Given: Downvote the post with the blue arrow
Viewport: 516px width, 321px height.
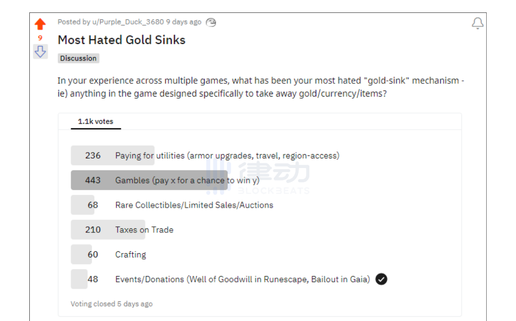Looking at the screenshot, I should [x=40, y=51].
